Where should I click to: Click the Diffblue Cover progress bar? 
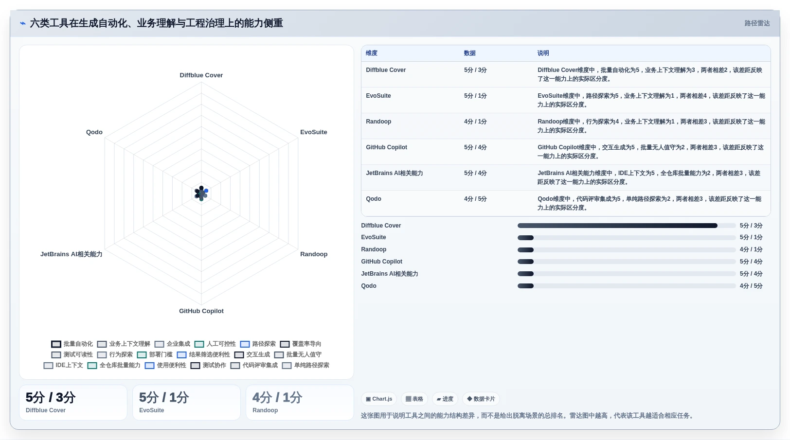tap(627, 226)
